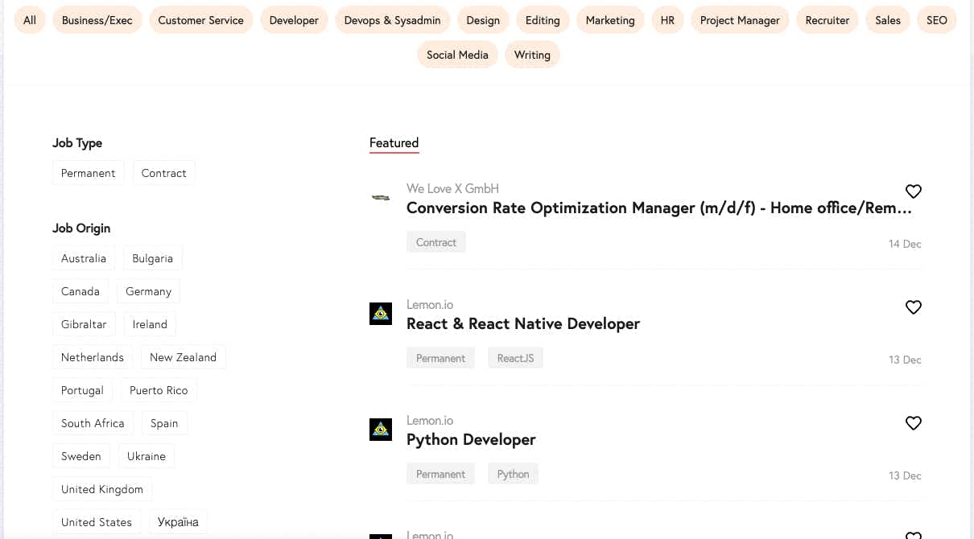Select the Developer category tab

point(294,20)
